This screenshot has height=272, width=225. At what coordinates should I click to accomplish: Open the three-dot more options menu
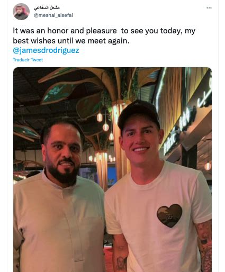pyautogui.click(x=209, y=8)
